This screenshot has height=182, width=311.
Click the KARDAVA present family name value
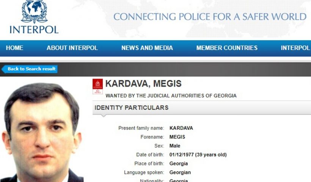coord(181,128)
